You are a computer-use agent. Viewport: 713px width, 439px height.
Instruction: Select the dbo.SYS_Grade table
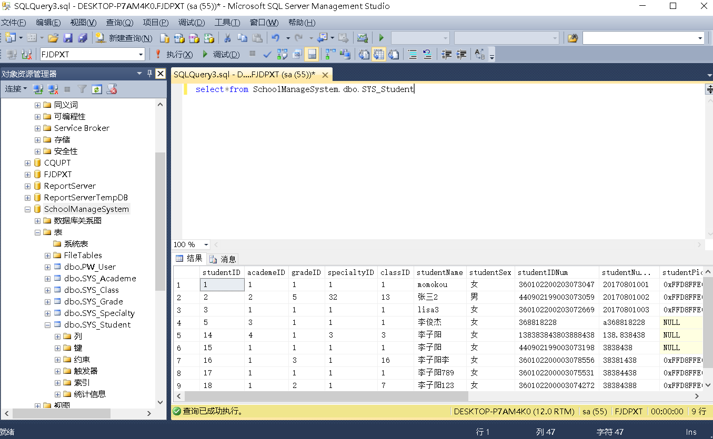[x=93, y=302]
